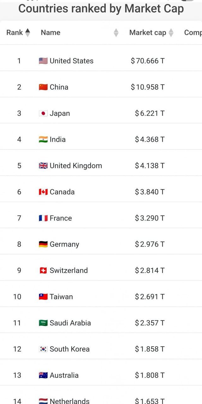Sort by the Market cap header text
This screenshot has width=202, height=404.
[147, 33]
